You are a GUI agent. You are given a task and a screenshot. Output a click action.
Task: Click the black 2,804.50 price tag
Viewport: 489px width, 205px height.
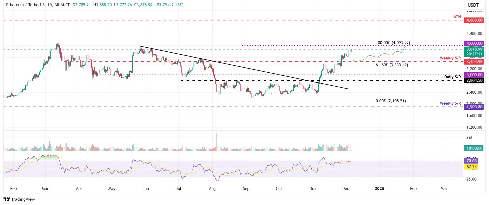474,80
